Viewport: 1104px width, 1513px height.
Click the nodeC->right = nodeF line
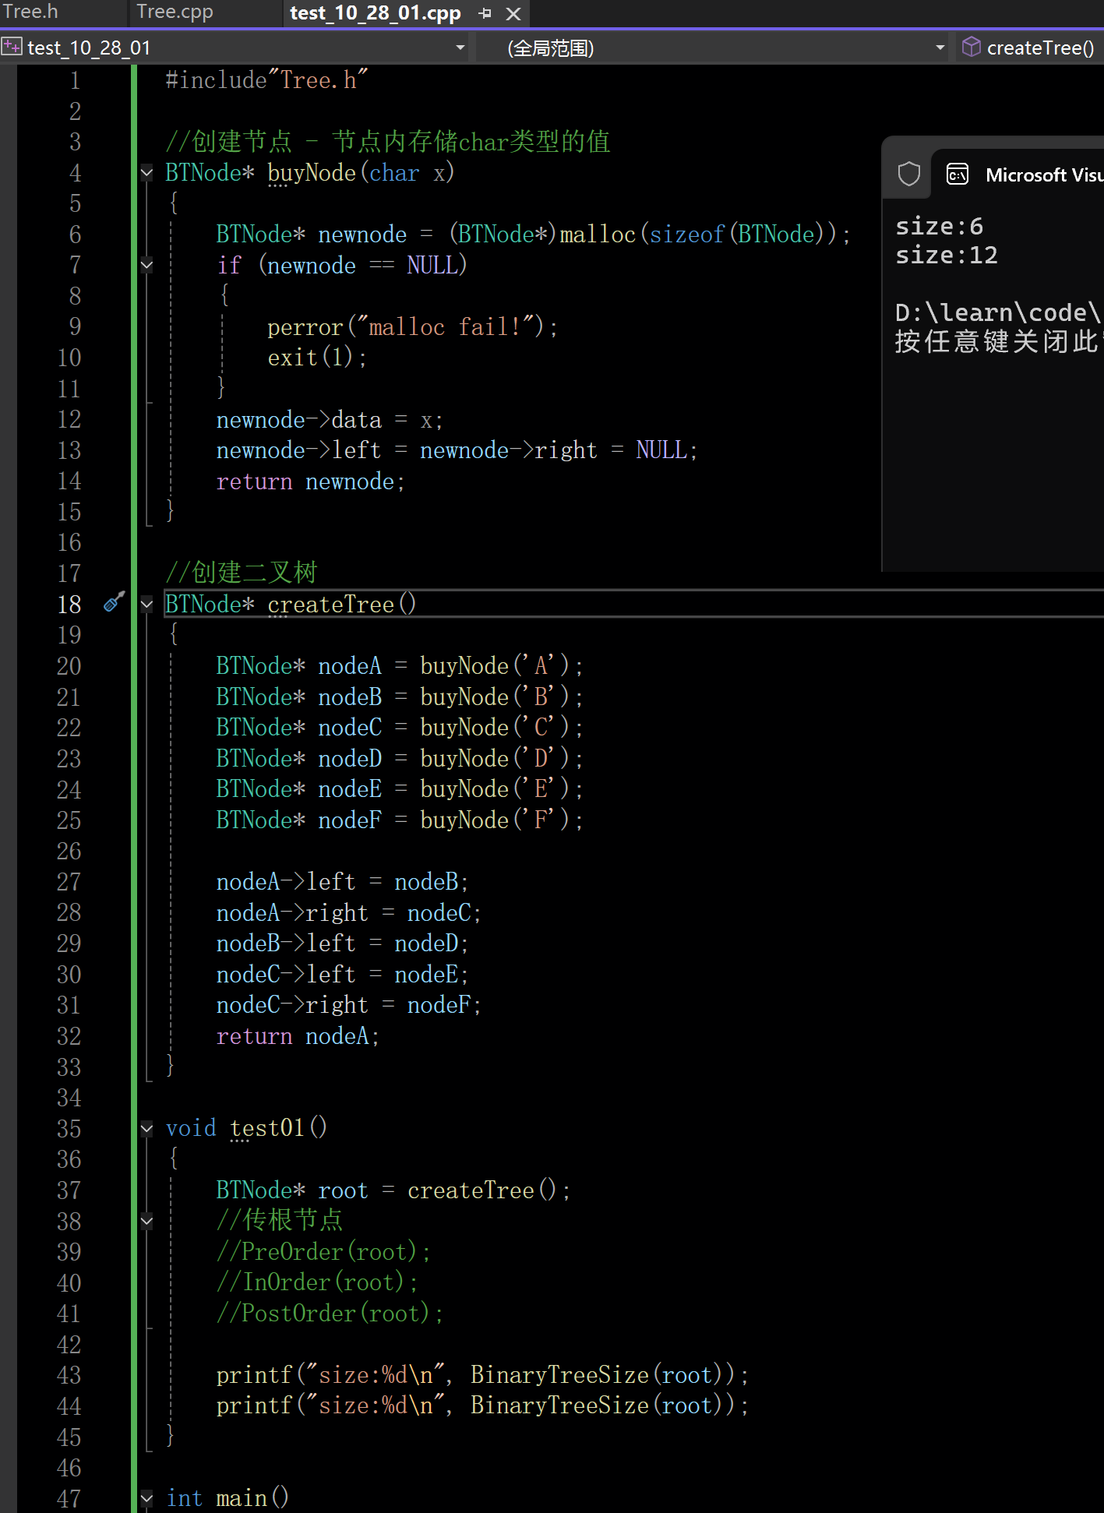(x=349, y=1005)
